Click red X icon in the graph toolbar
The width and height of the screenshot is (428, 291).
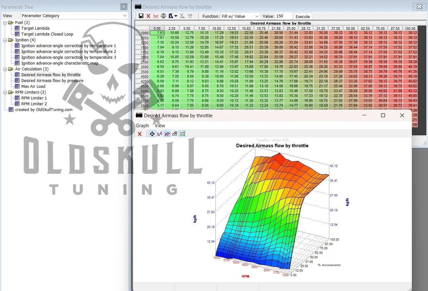click(x=140, y=134)
